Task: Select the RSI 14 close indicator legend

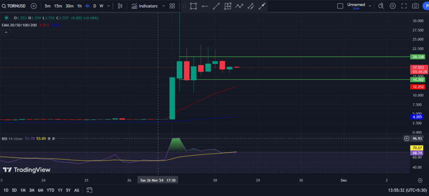Action: point(12,139)
